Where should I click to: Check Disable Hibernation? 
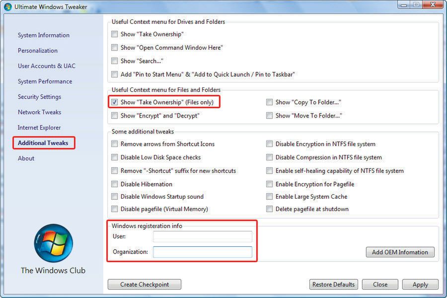coord(114,184)
